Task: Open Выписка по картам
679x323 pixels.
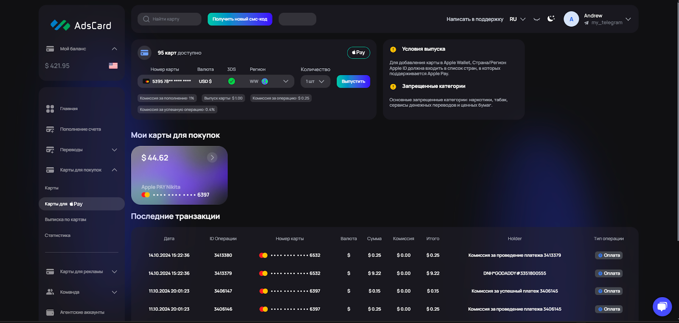Action: click(x=65, y=220)
